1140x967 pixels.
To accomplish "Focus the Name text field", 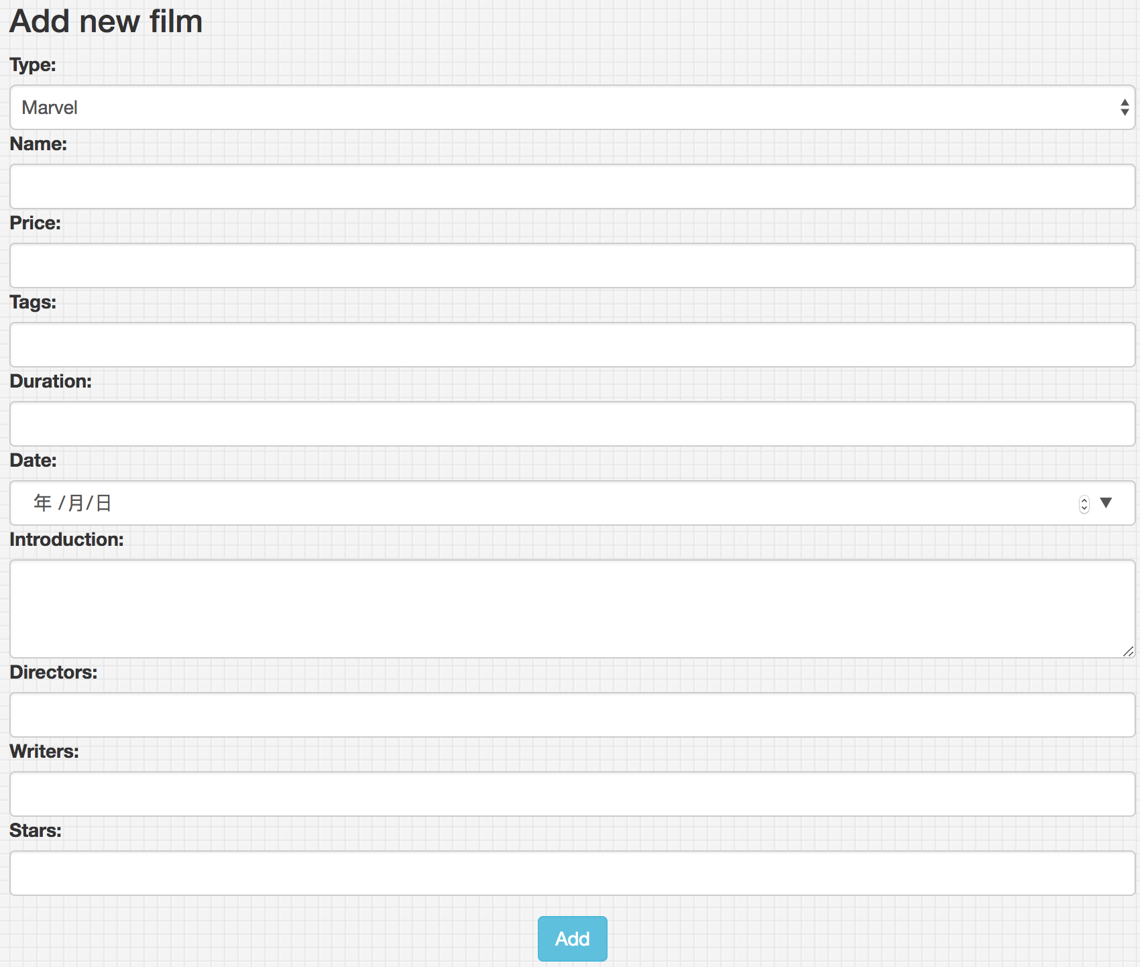I will click(x=572, y=186).
